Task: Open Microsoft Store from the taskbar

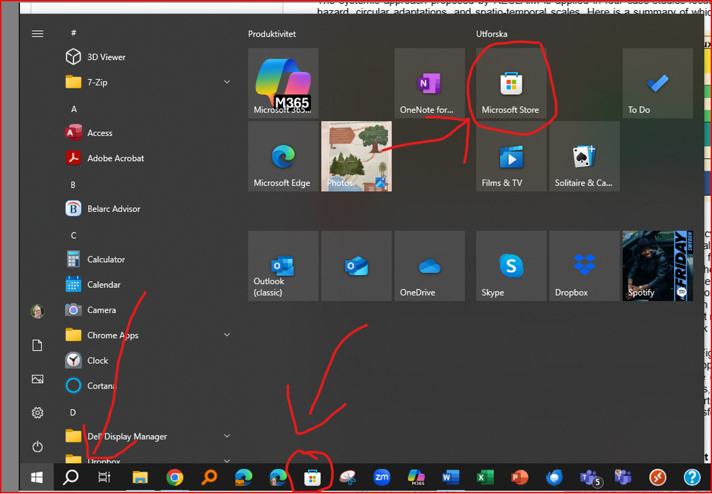Action: click(312, 477)
